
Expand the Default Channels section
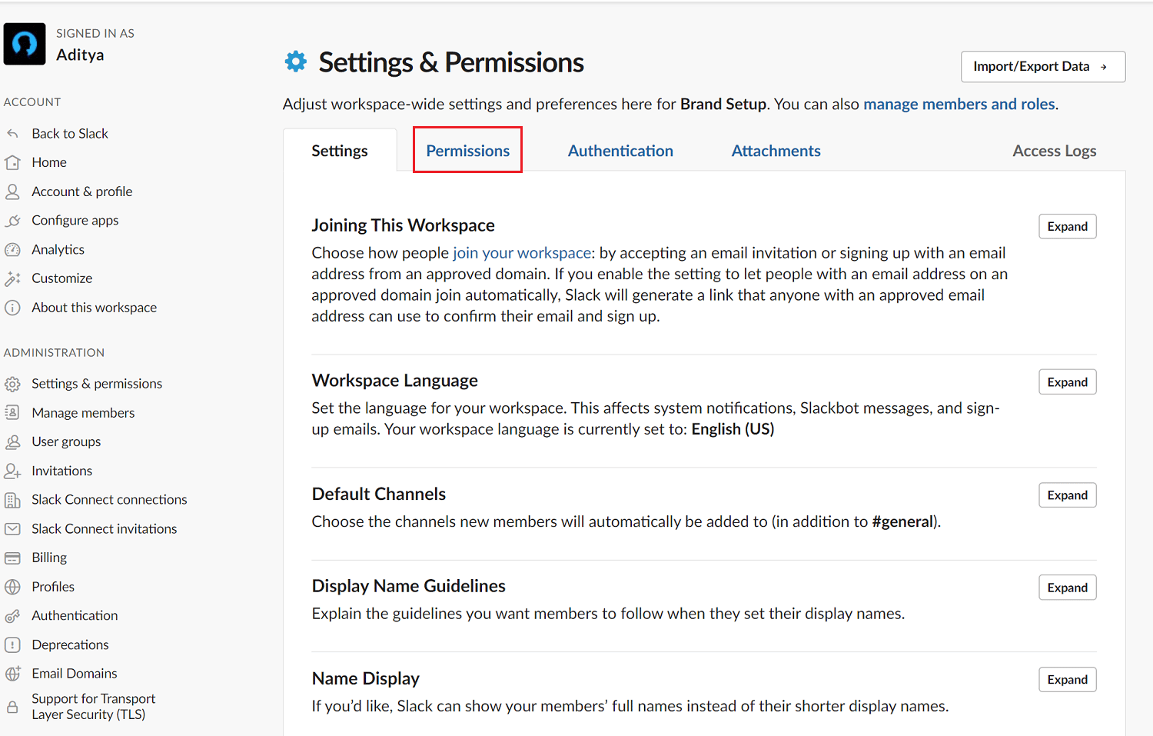tap(1068, 495)
